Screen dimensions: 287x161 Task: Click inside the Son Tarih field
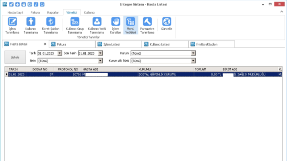pos(88,53)
